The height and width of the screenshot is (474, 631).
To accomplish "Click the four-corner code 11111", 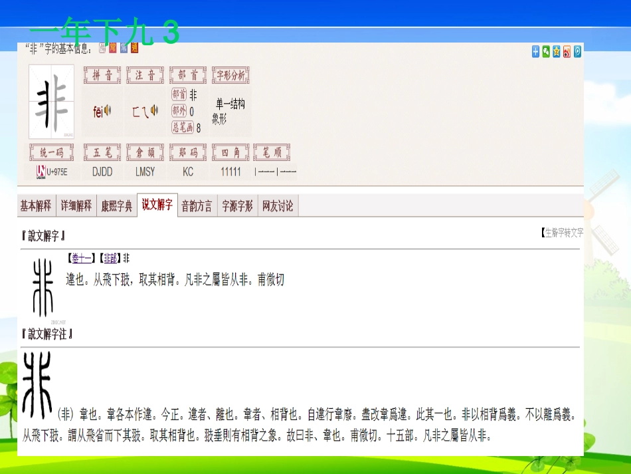I will point(230,172).
